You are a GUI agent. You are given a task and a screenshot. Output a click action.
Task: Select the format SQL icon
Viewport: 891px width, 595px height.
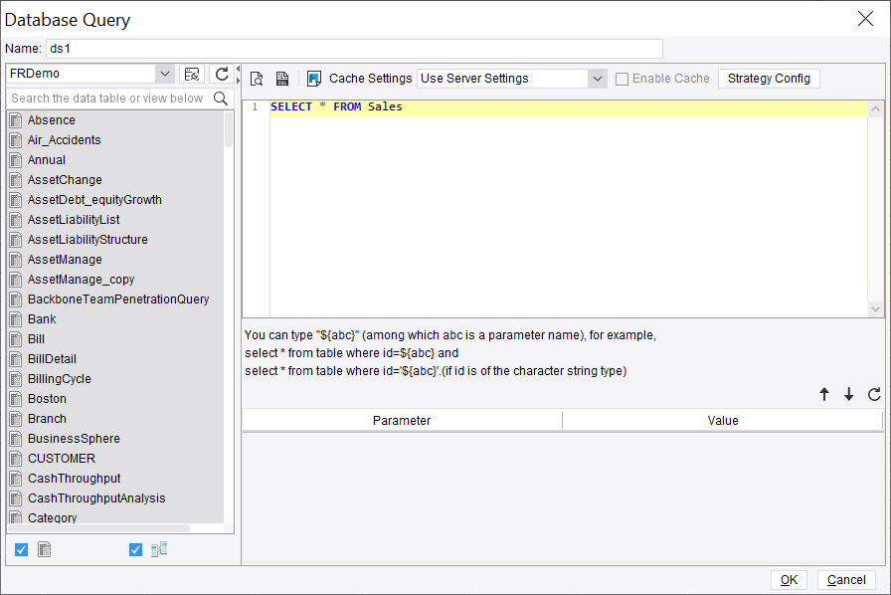click(279, 78)
